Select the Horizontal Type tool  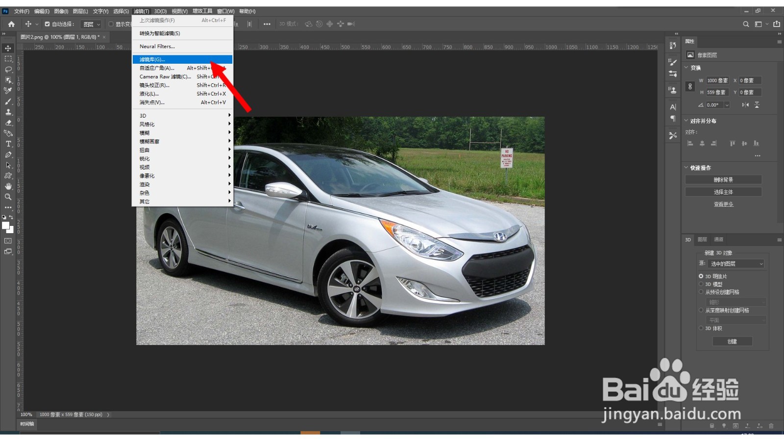[x=8, y=144]
